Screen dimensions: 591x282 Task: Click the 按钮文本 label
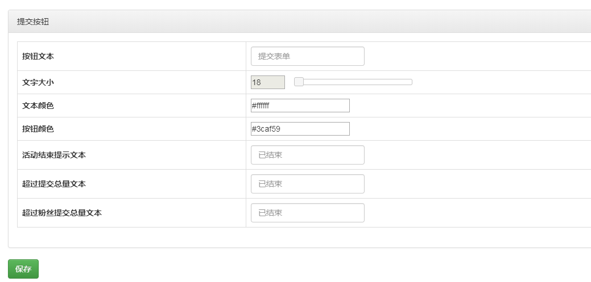pyautogui.click(x=38, y=56)
